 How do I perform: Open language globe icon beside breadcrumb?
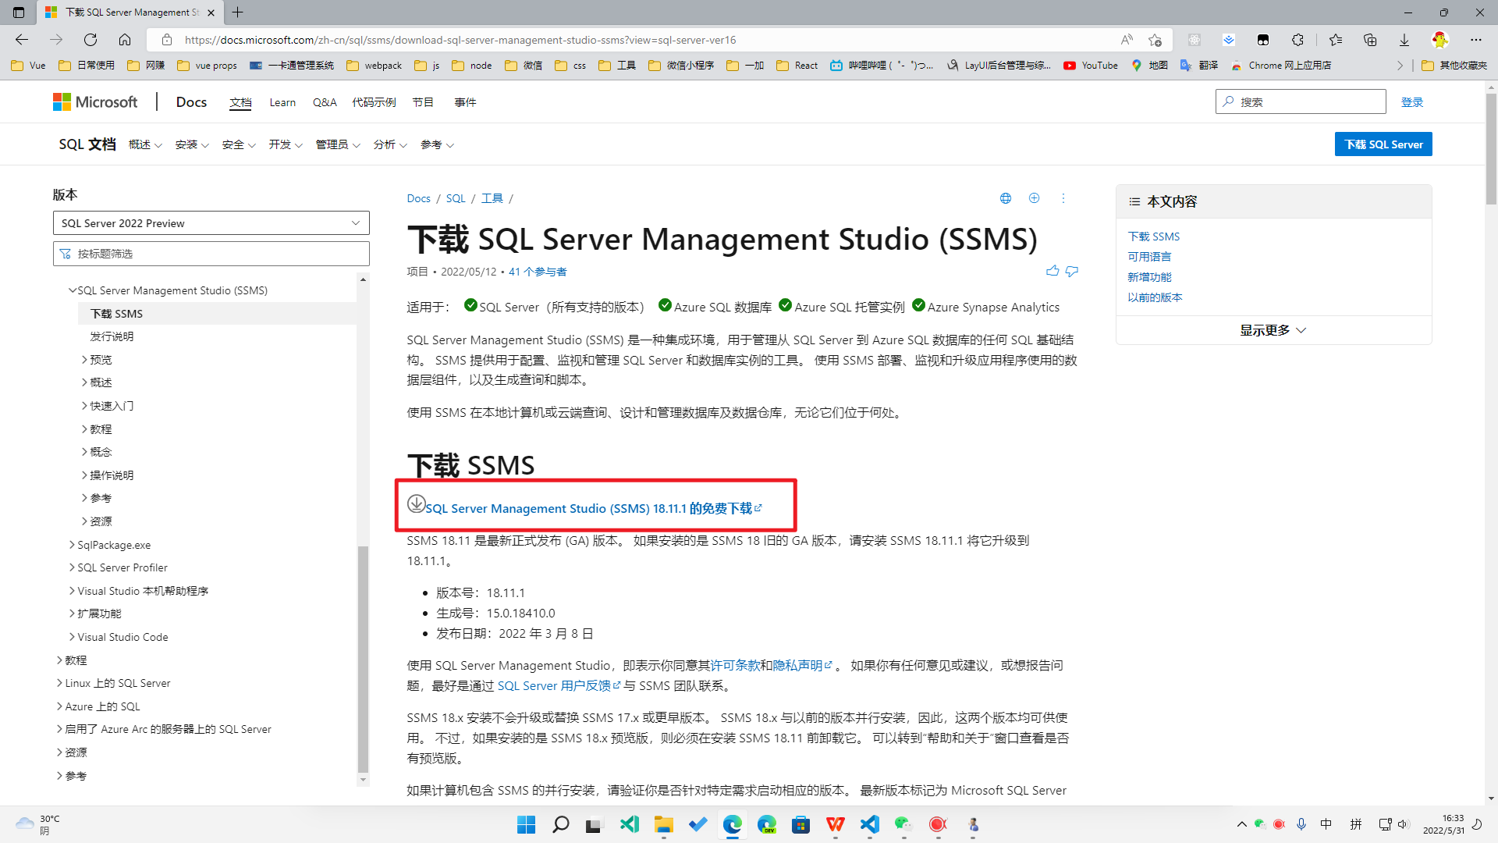coord(1006,198)
